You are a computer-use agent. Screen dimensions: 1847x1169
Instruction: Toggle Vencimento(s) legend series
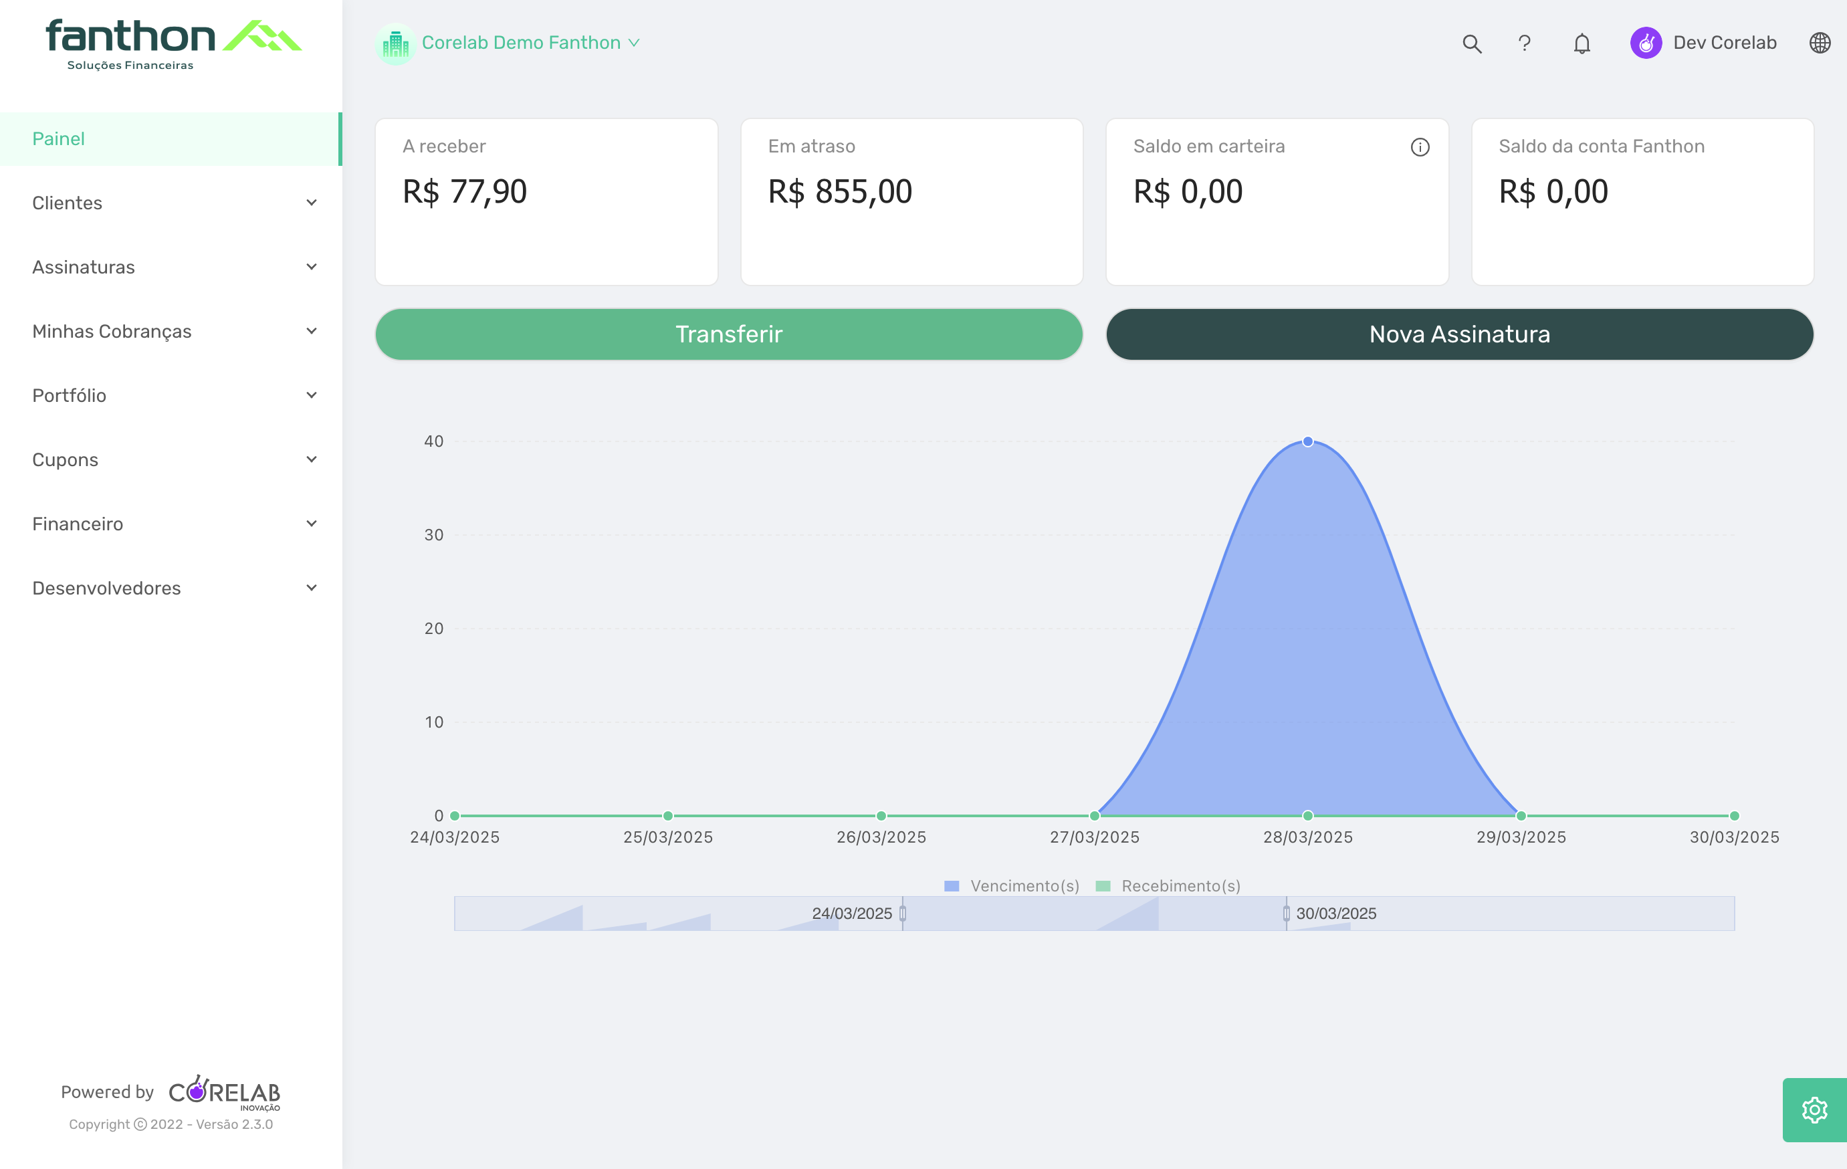[x=1012, y=886]
